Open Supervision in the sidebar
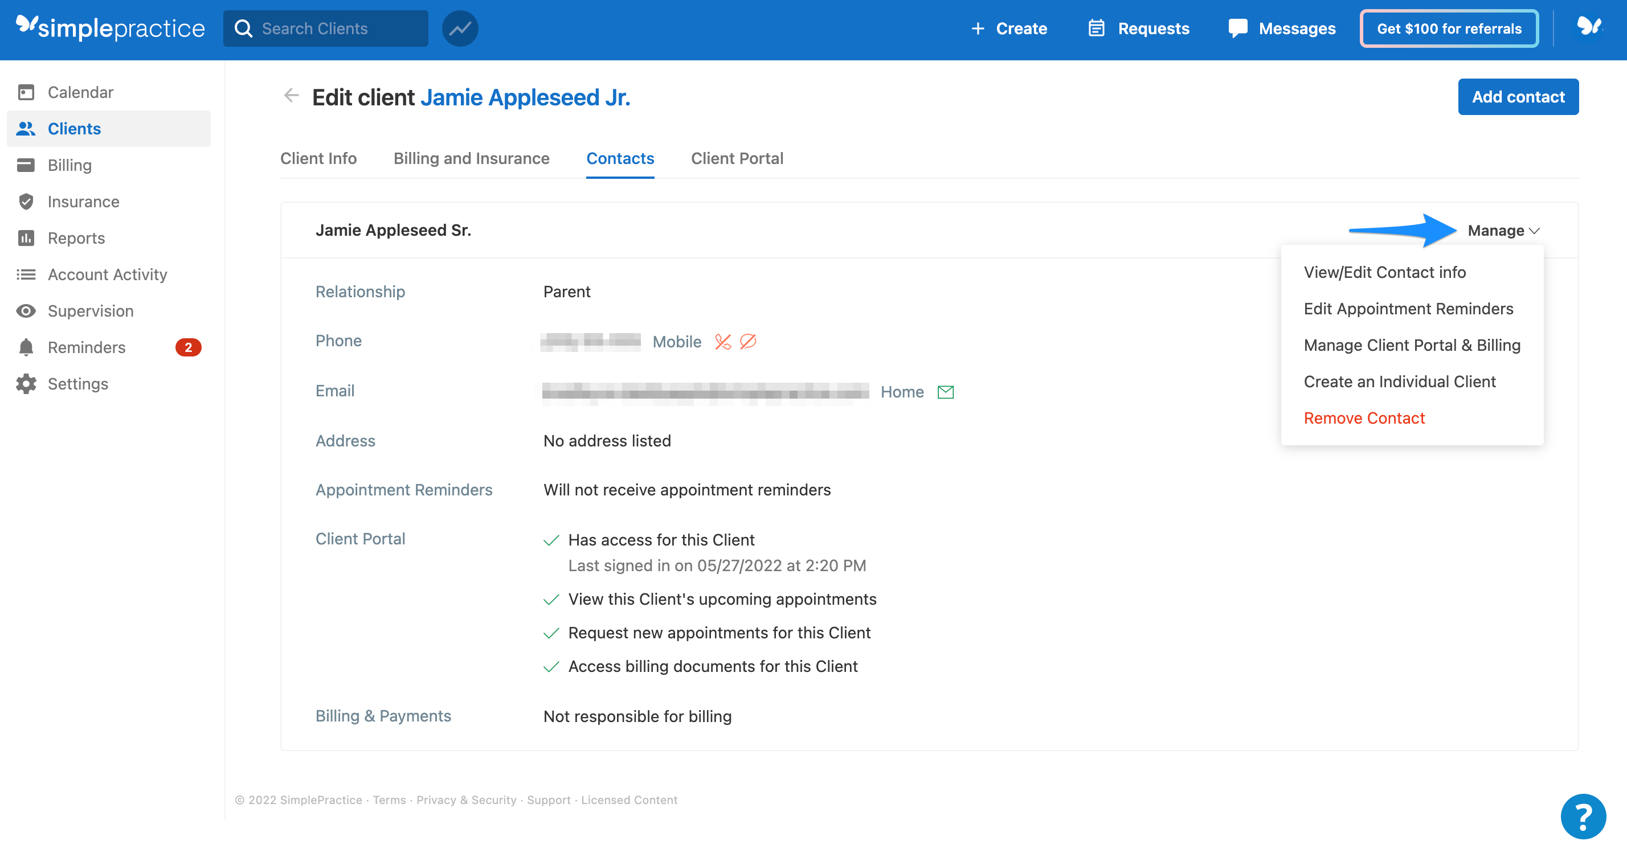The height and width of the screenshot is (861, 1627). pos(109,311)
